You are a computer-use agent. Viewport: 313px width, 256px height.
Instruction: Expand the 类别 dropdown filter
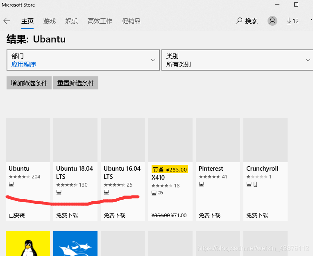click(x=237, y=60)
